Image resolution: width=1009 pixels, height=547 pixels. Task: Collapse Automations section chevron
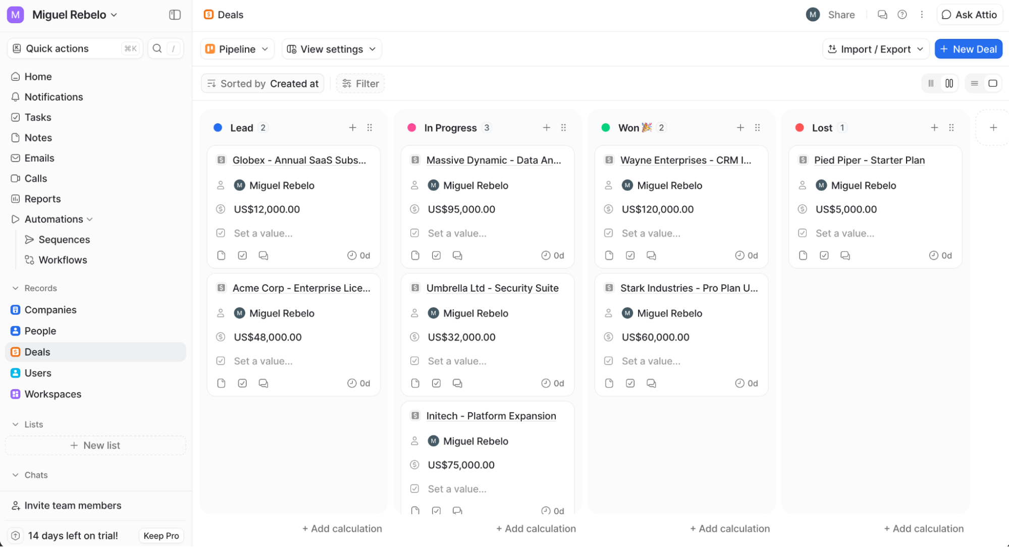pos(90,219)
